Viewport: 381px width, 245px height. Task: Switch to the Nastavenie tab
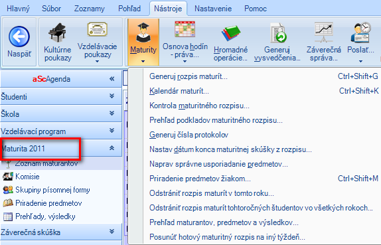[213, 9]
